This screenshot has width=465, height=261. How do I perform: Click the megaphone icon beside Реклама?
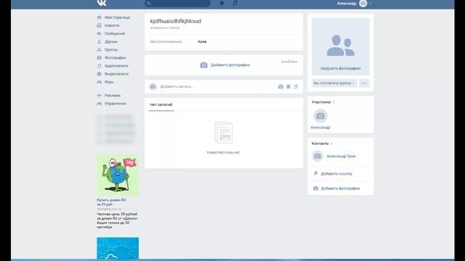click(x=100, y=95)
